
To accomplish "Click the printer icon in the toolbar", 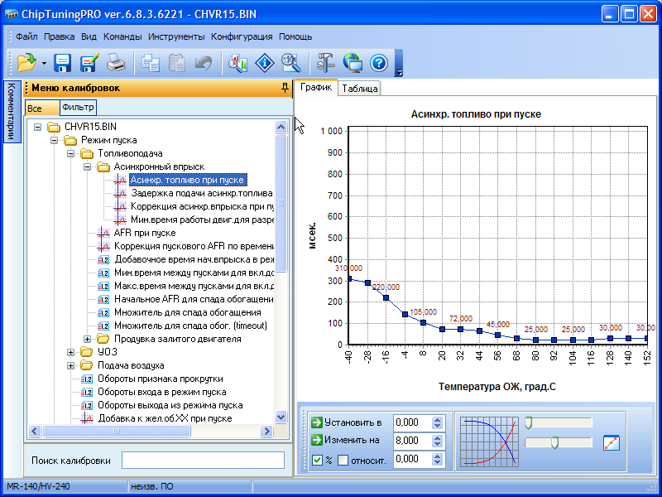I will (116, 62).
